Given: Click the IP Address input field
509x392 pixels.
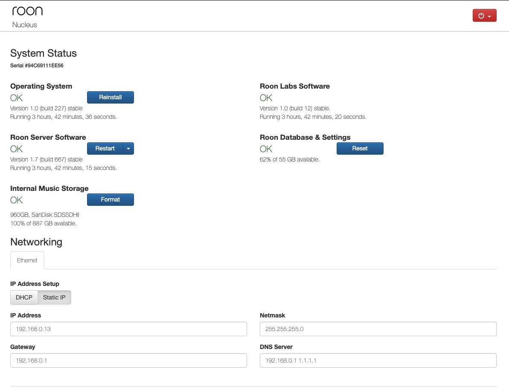Looking at the screenshot, I should coord(128,329).
